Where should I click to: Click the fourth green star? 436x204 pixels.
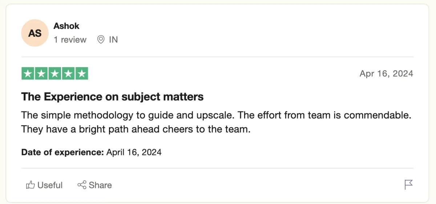click(68, 74)
